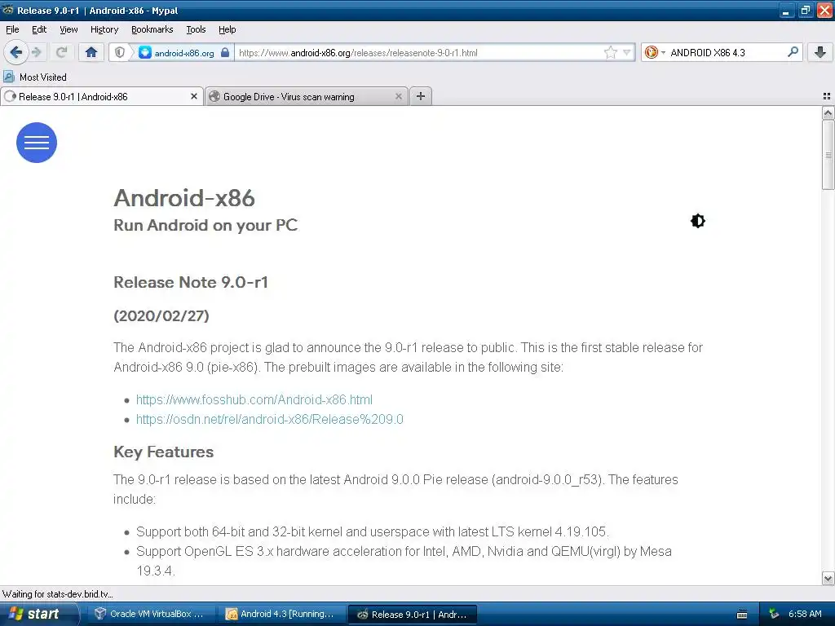835x626 pixels.
Task: Select the Release 9.0-r1 | Android-x86 tab
Action: pyautogui.click(x=101, y=96)
